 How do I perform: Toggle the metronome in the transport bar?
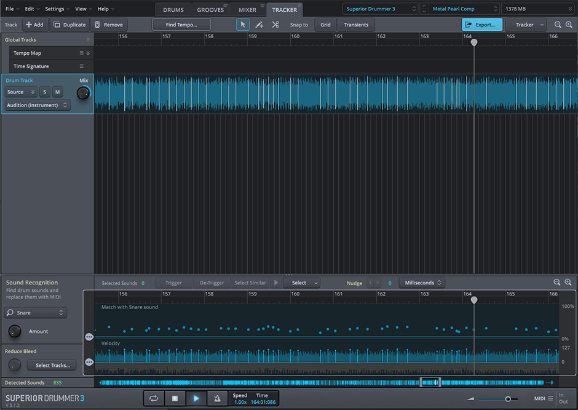pyautogui.click(x=216, y=398)
